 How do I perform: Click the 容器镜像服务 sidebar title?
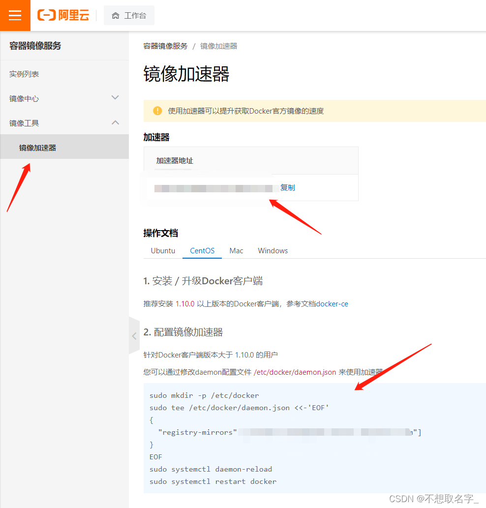(35, 46)
